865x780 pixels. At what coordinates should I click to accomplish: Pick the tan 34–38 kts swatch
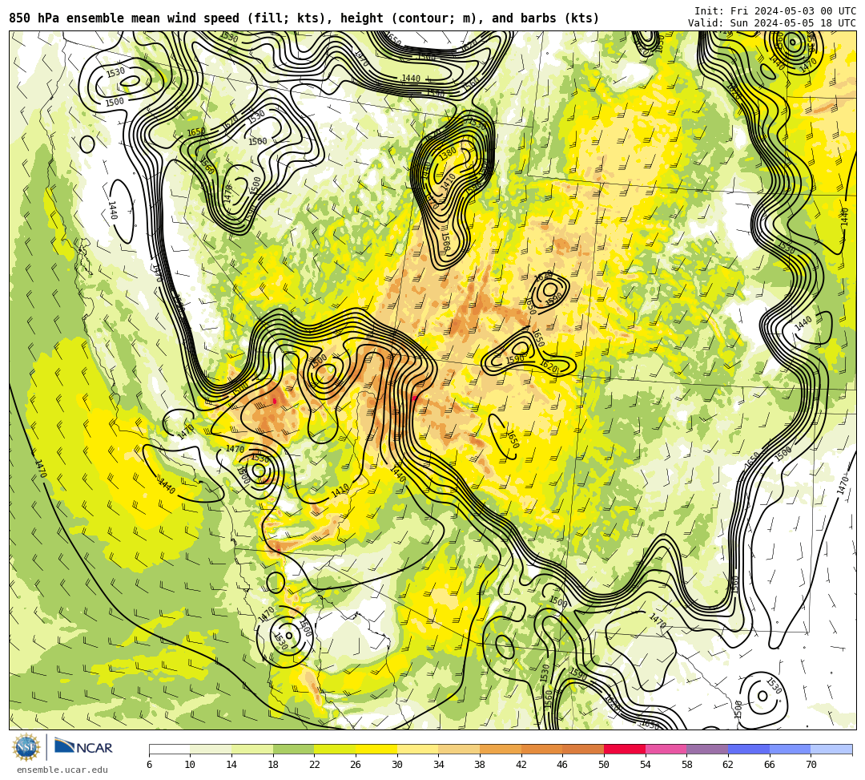(459, 749)
